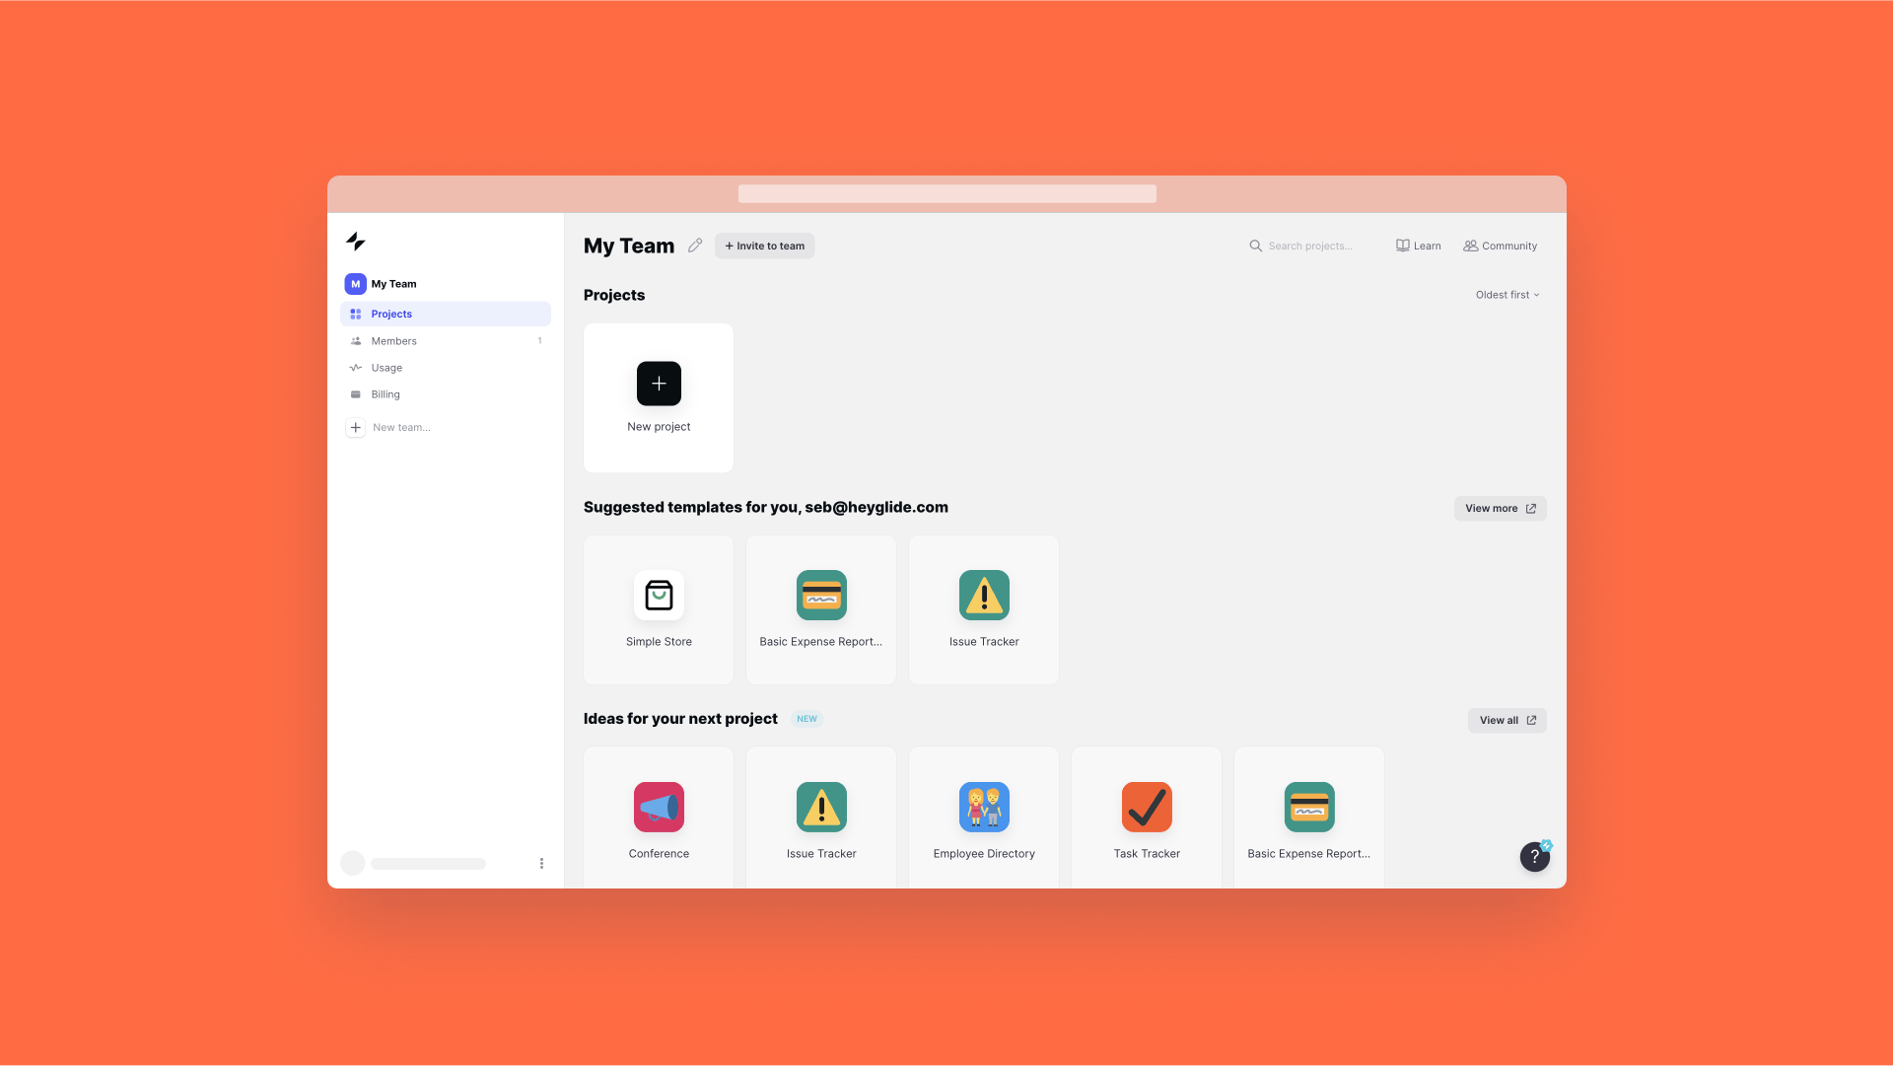
Task: Focus the Search projects field
Action: tap(1309, 246)
